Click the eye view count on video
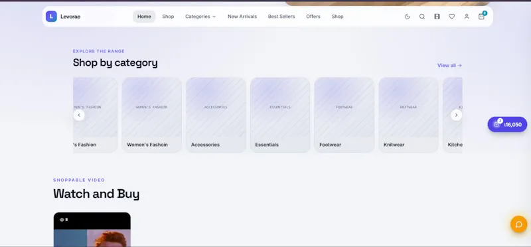This screenshot has height=247, width=531. tap(64, 220)
